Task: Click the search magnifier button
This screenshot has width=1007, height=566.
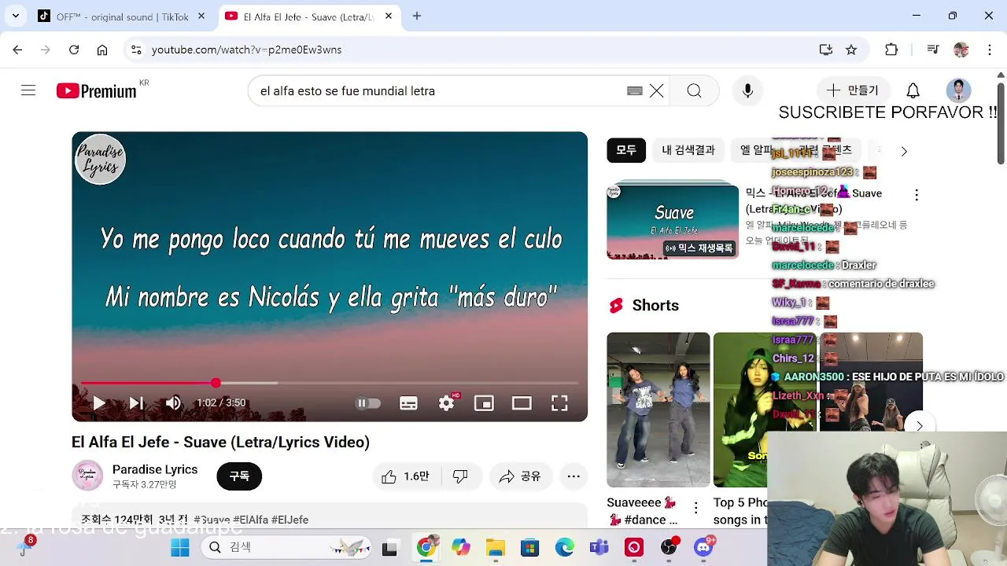Action: (x=694, y=91)
